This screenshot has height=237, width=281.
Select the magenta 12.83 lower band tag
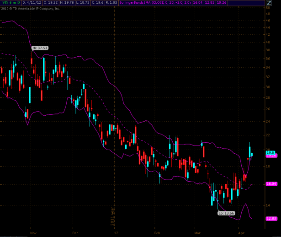coord(271,219)
